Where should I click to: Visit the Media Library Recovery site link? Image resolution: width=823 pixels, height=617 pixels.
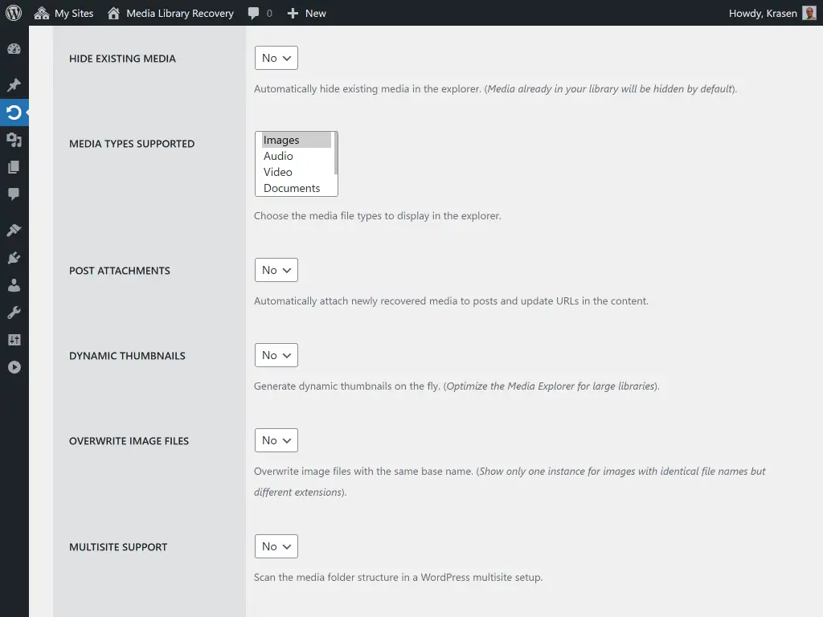(170, 13)
